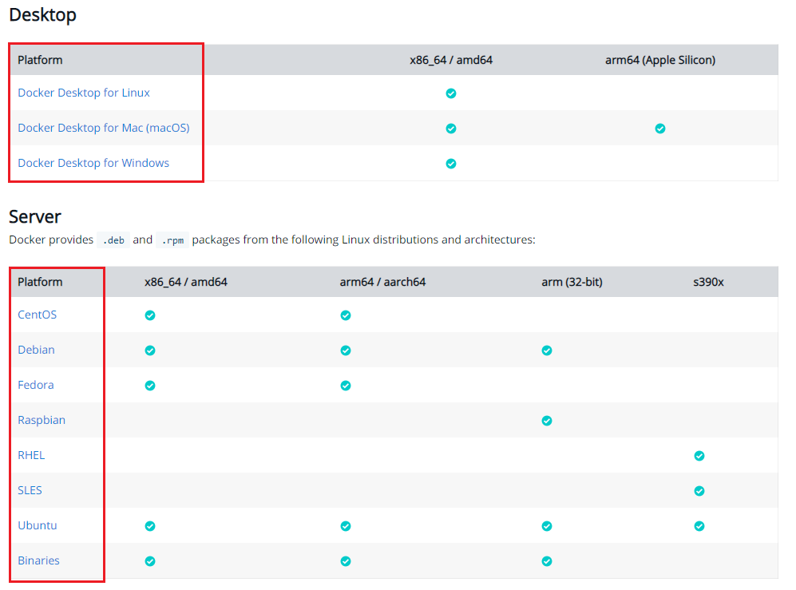Open the SLES platform link
Screen dimensions: 796x590
30,490
